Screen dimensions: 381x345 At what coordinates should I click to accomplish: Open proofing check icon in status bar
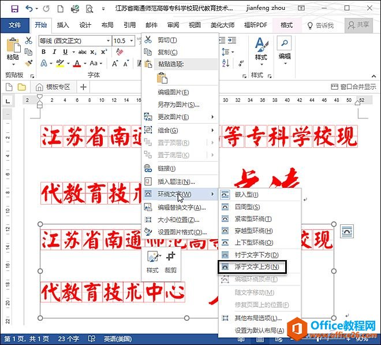tap(92, 339)
